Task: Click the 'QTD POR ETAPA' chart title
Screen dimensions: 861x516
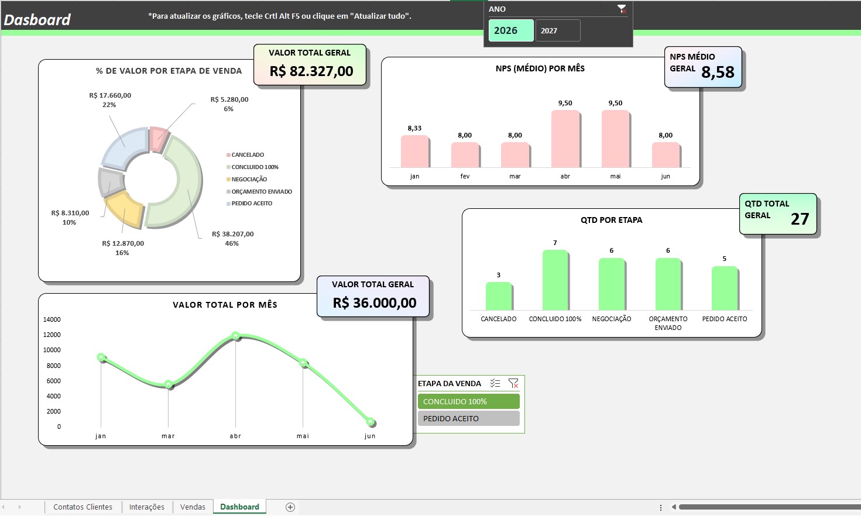Action: [612, 220]
